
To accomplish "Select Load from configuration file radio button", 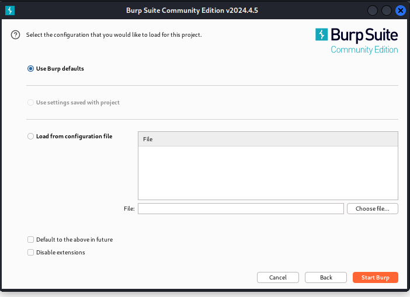I will 30,137.
